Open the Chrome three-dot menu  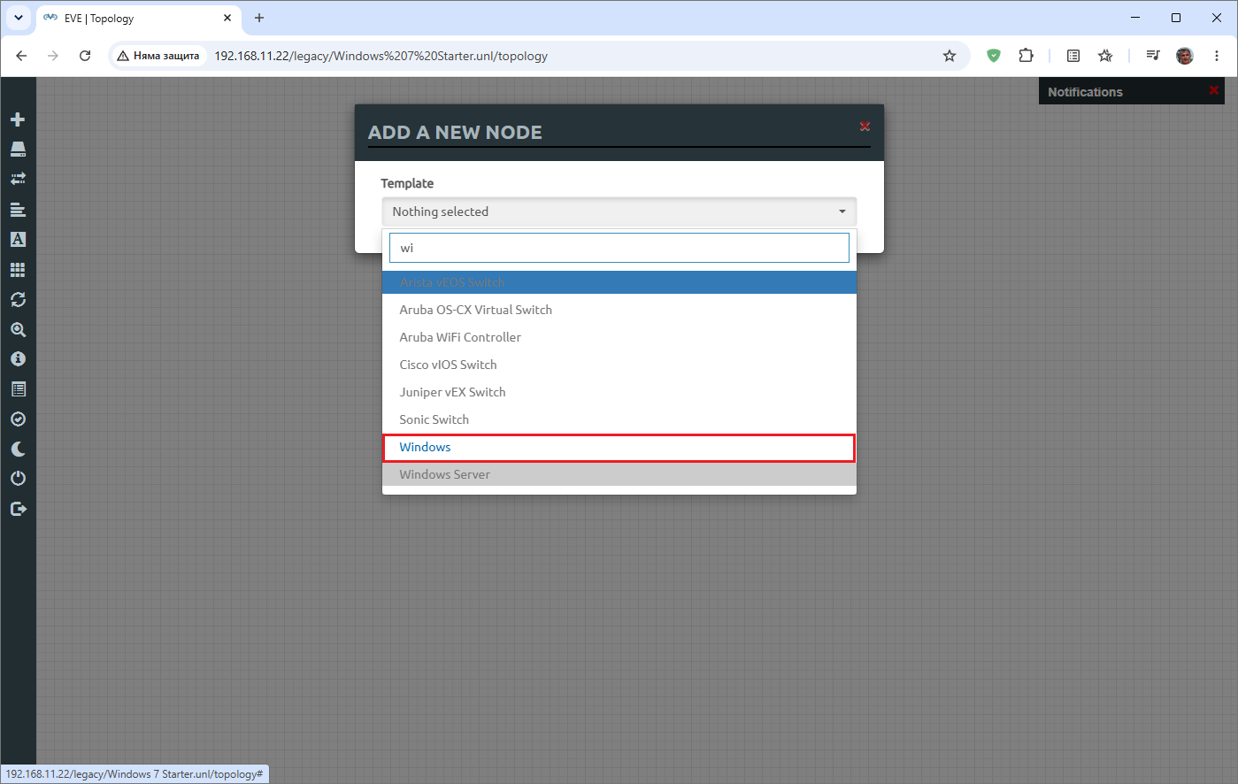pyautogui.click(x=1217, y=56)
